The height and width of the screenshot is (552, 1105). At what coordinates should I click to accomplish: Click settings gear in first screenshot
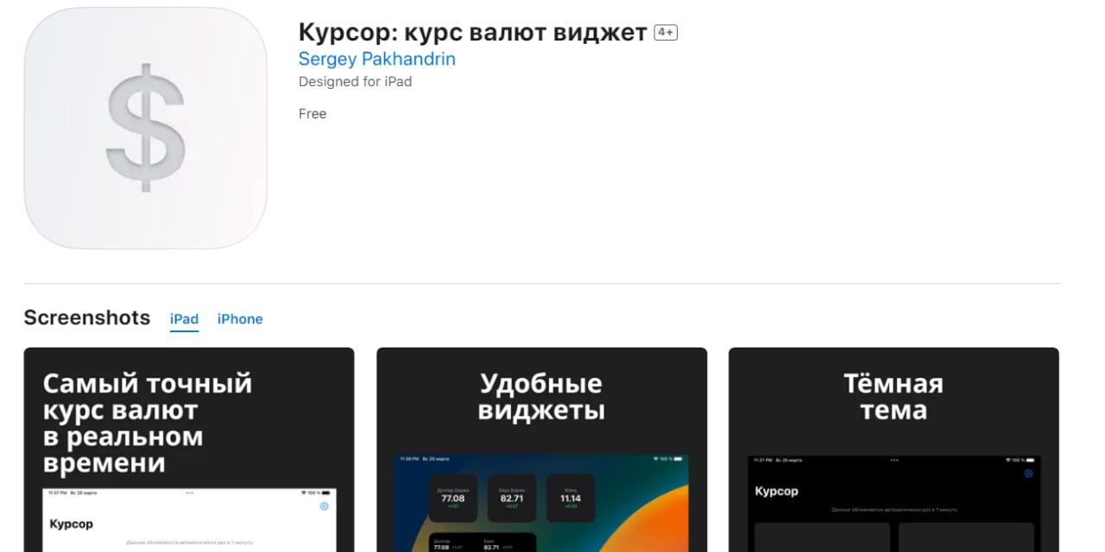pyautogui.click(x=324, y=506)
